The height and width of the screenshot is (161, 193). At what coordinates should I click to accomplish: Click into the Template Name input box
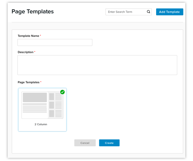[55, 42]
